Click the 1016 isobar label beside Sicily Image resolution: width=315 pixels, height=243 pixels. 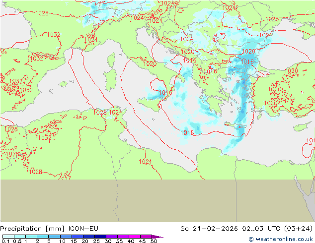[x=165, y=92]
